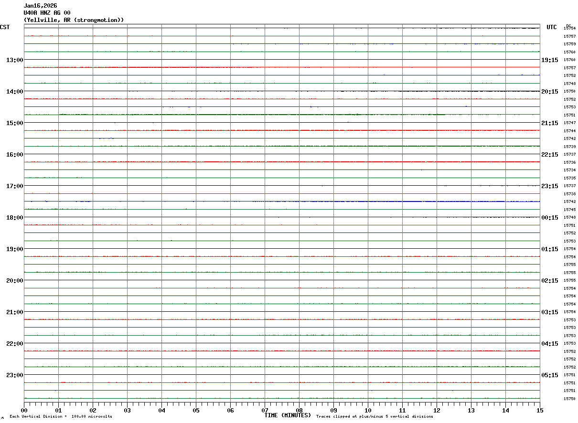Click the 03:15 UTC time label
This screenshot has height=423, width=578.
[550, 312]
